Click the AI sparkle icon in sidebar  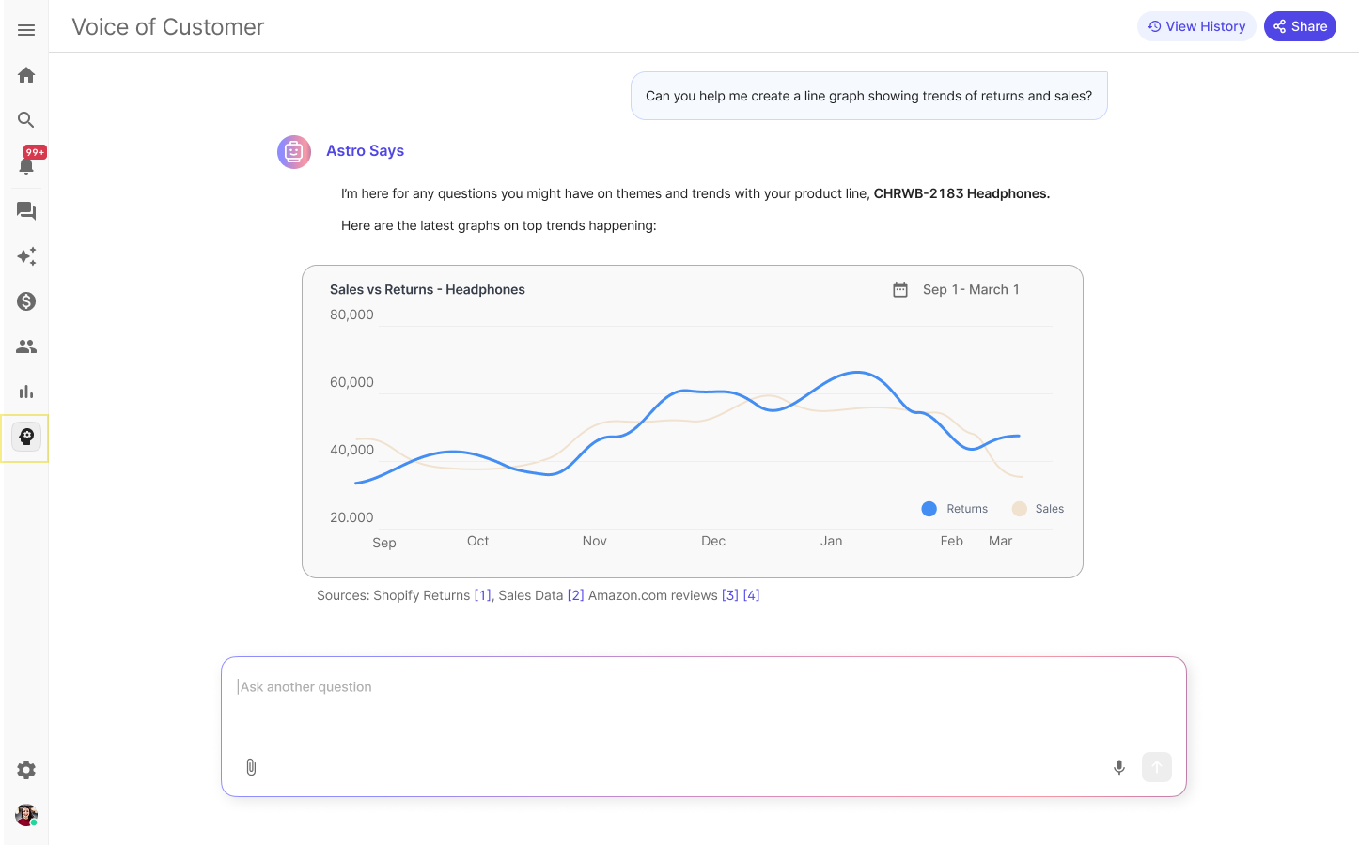(26, 256)
